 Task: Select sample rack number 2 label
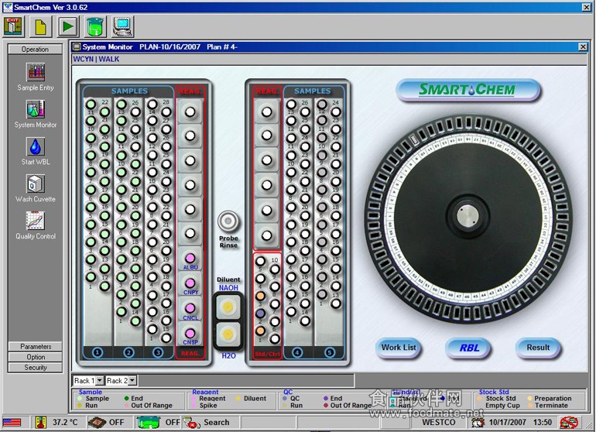pyautogui.click(x=128, y=352)
